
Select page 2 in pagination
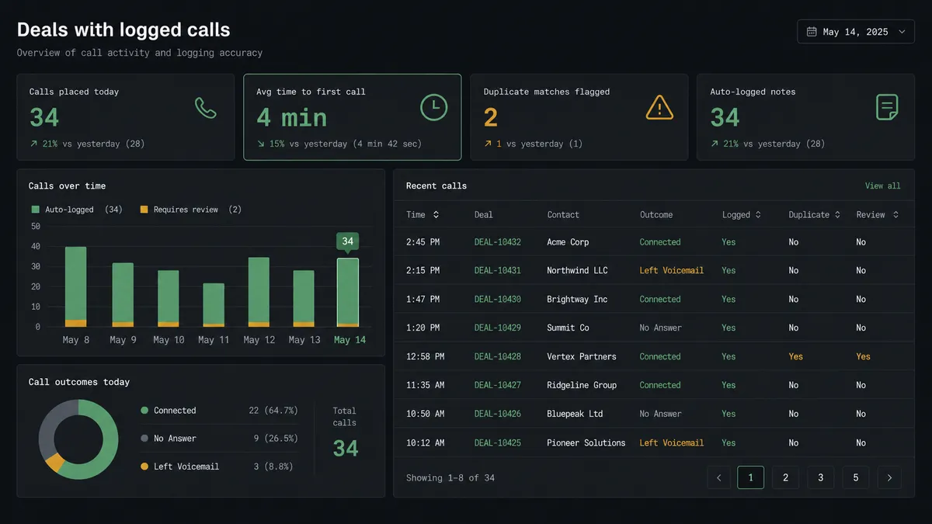point(785,477)
